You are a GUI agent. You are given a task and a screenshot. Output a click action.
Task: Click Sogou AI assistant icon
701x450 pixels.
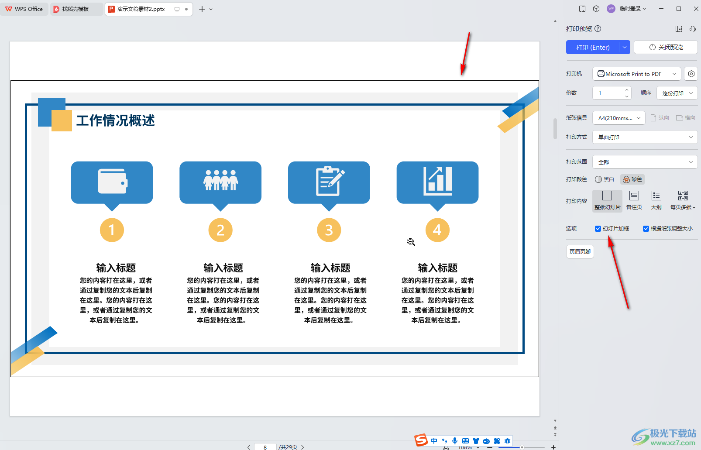tap(507, 441)
